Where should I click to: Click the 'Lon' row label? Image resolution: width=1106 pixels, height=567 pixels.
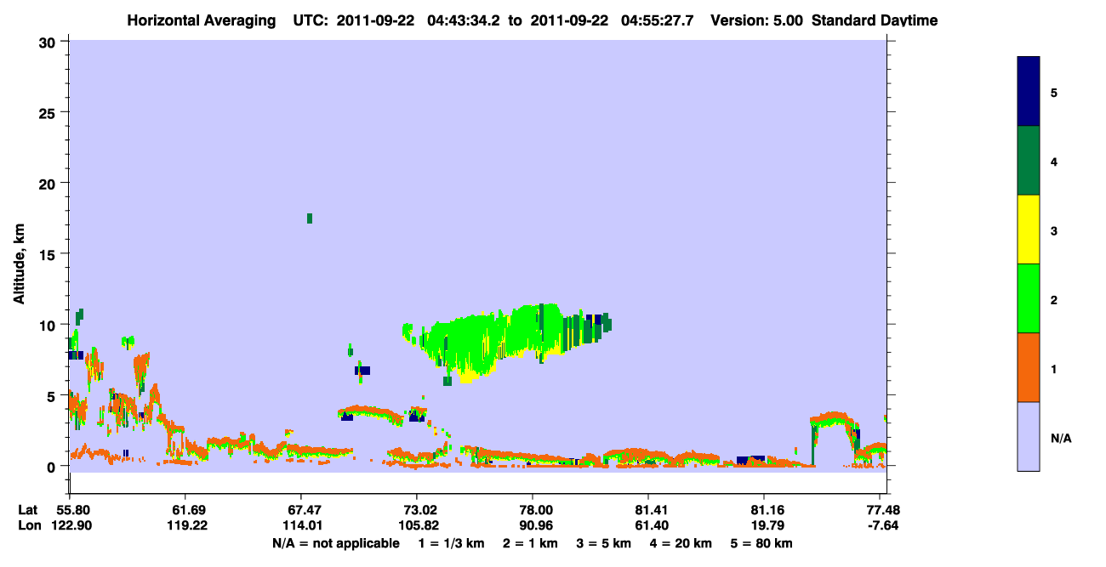(29, 525)
